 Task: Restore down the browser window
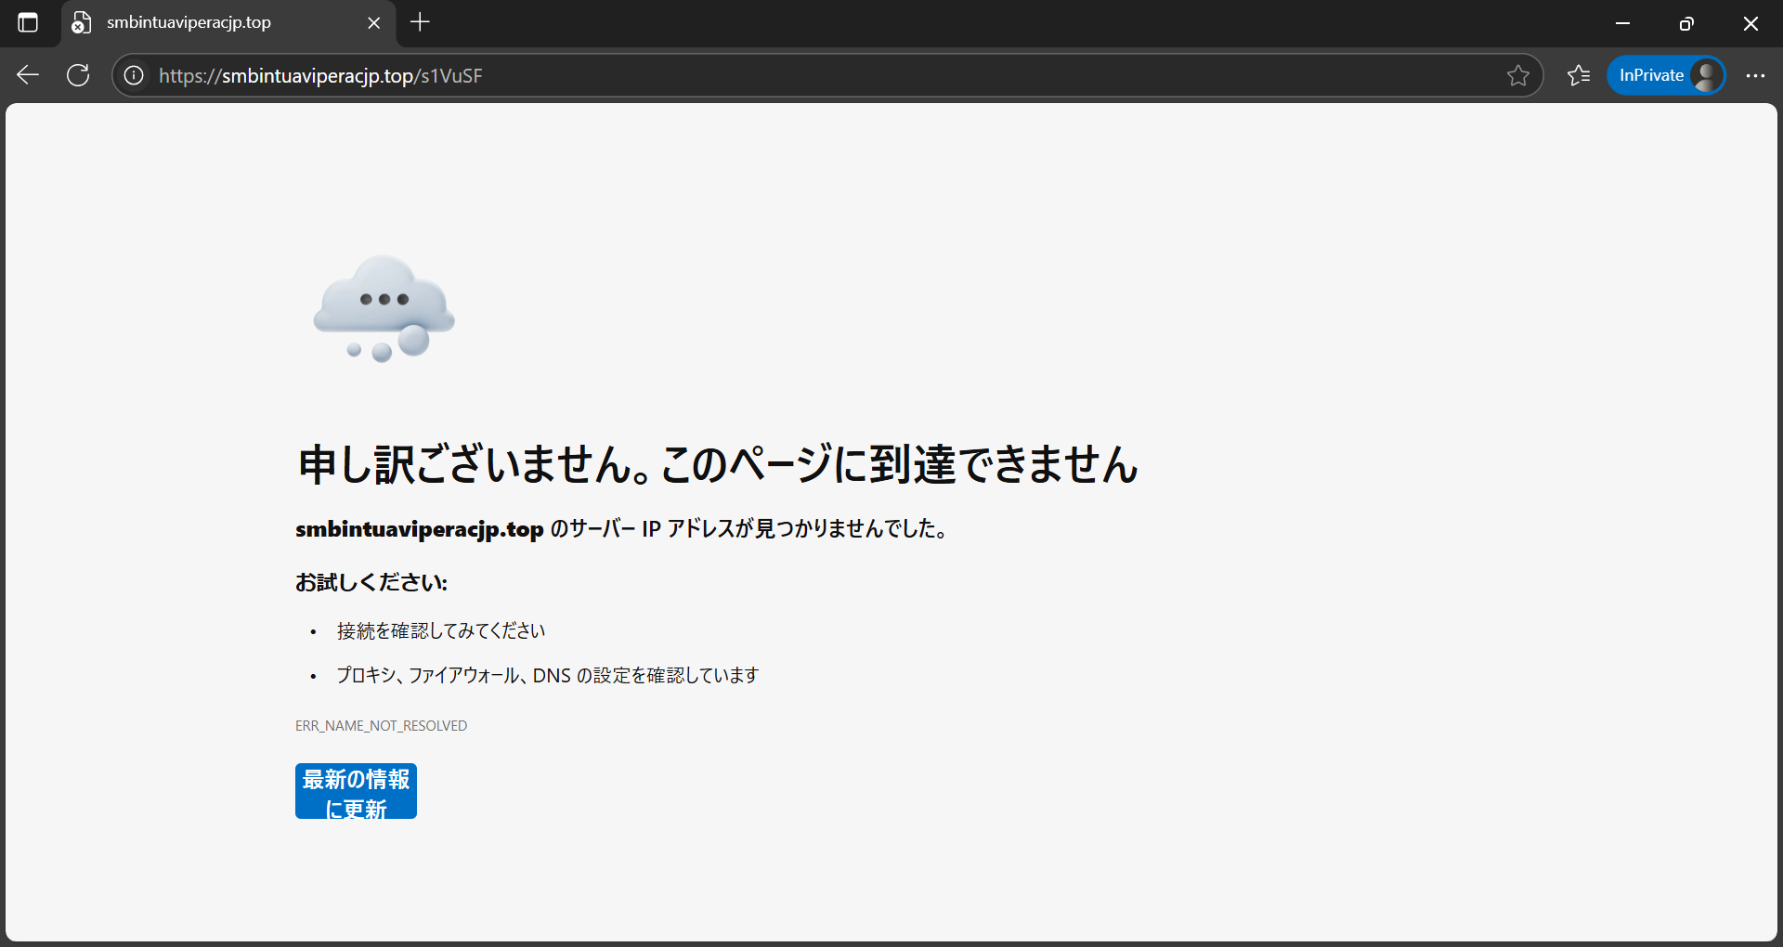(1686, 23)
